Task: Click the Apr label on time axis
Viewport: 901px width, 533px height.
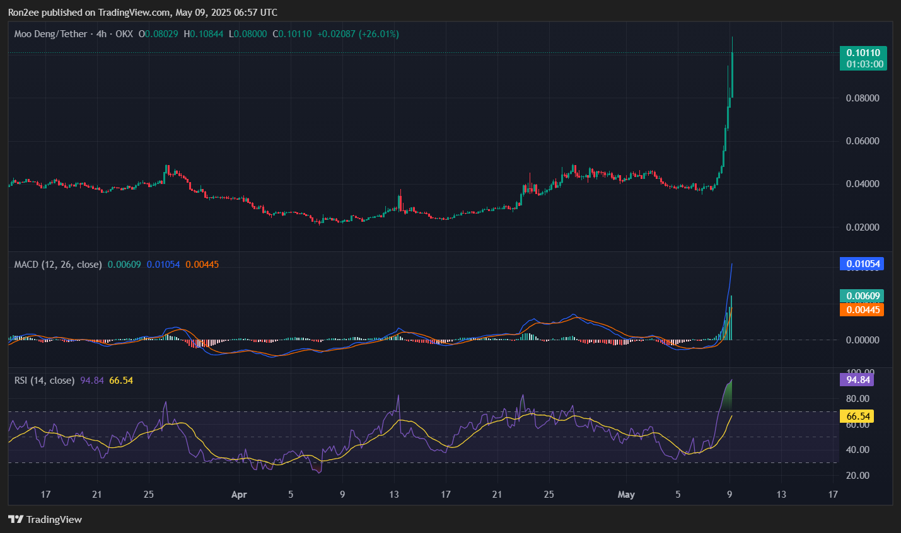Action: click(239, 495)
